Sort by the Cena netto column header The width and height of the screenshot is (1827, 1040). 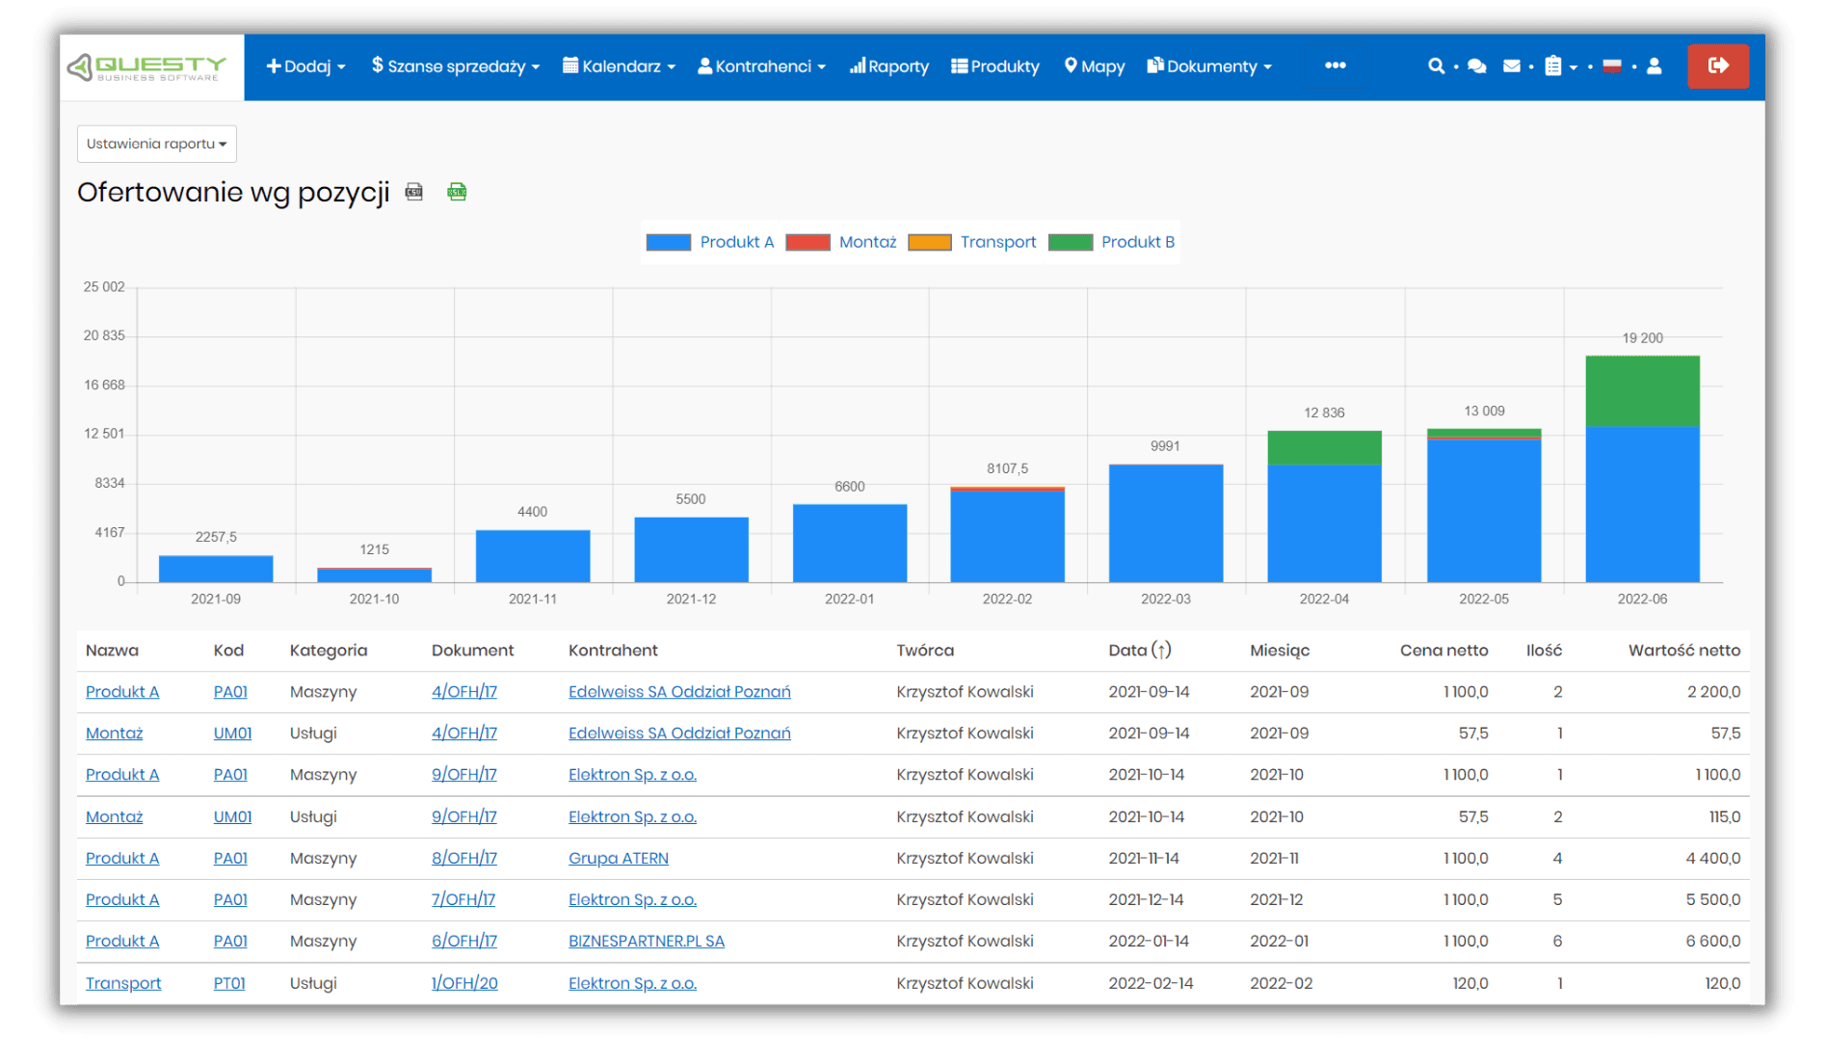pyautogui.click(x=1443, y=651)
